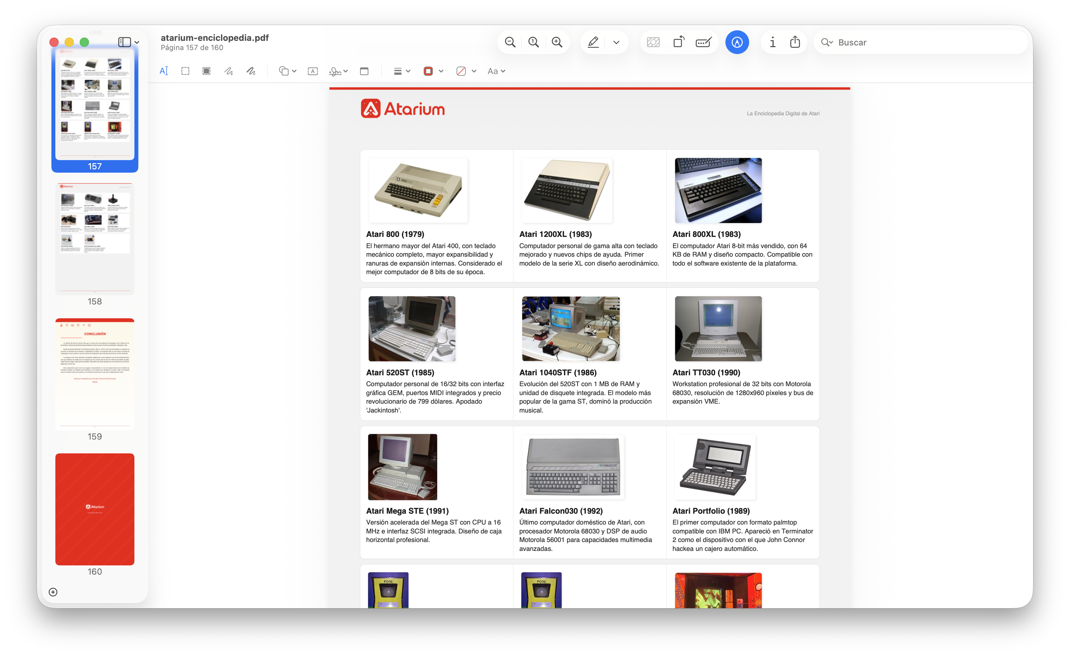Click the Atari 1040STF photo
The image size is (1070, 657).
coord(571,328)
